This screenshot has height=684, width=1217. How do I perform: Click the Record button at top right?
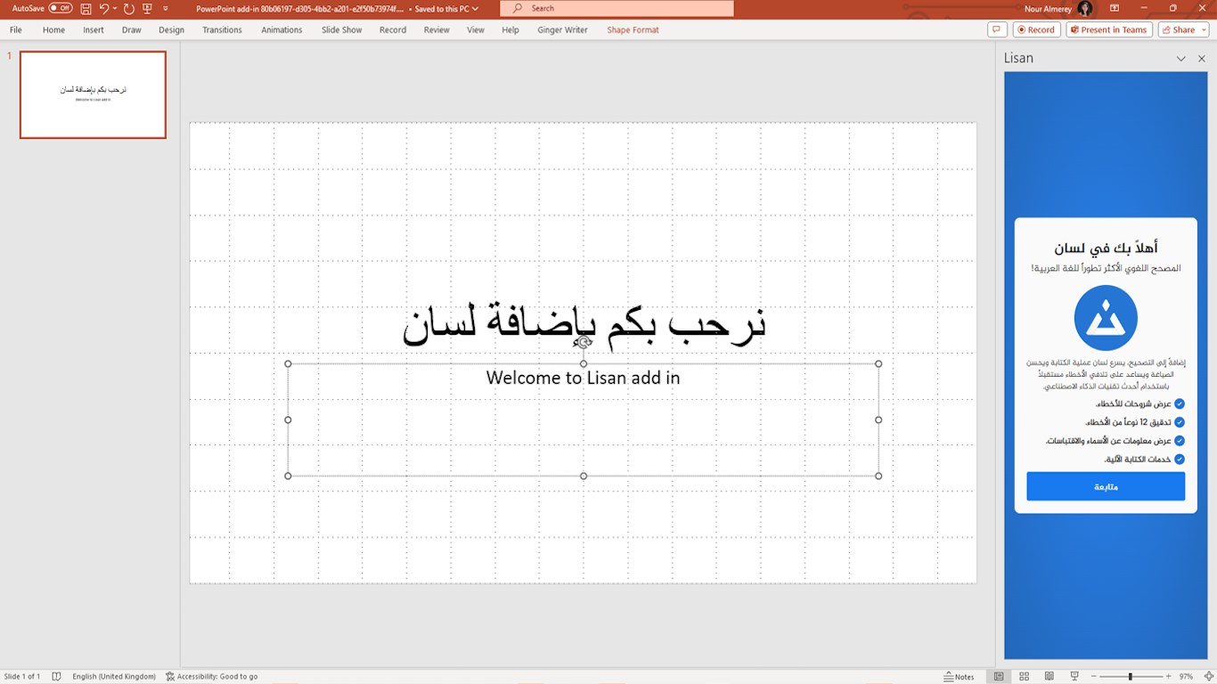pos(1036,29)
